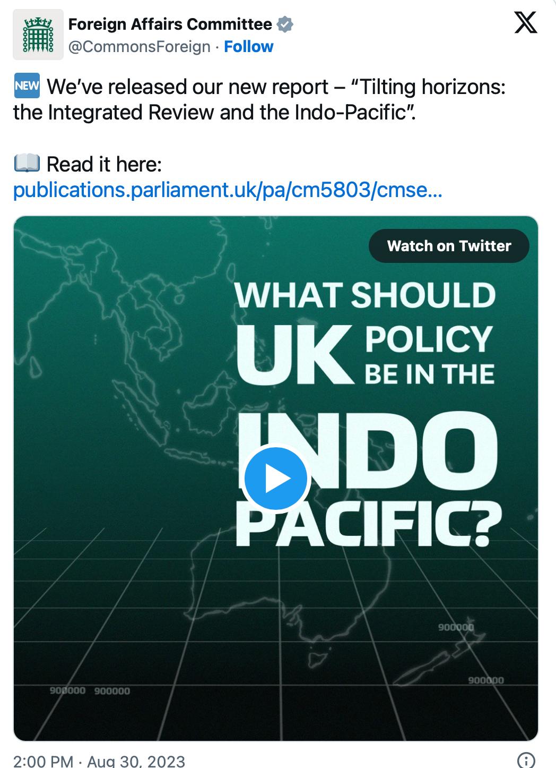Click the "Read it here:" text

(104, 164)
